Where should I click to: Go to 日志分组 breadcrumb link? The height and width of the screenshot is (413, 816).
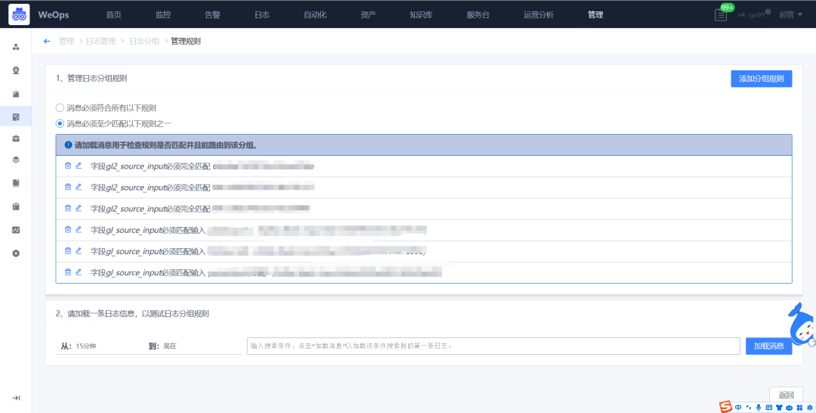144,41
